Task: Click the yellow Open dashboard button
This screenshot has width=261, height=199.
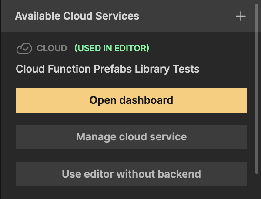Action: pos(131,100)
